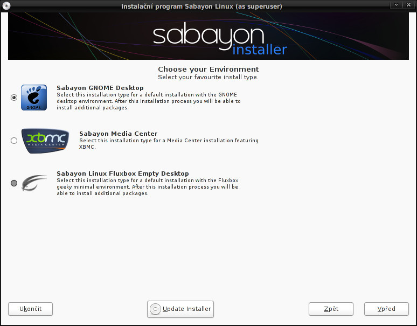Select the Sabayon GNOME Desktop radio button

(14, 98)
